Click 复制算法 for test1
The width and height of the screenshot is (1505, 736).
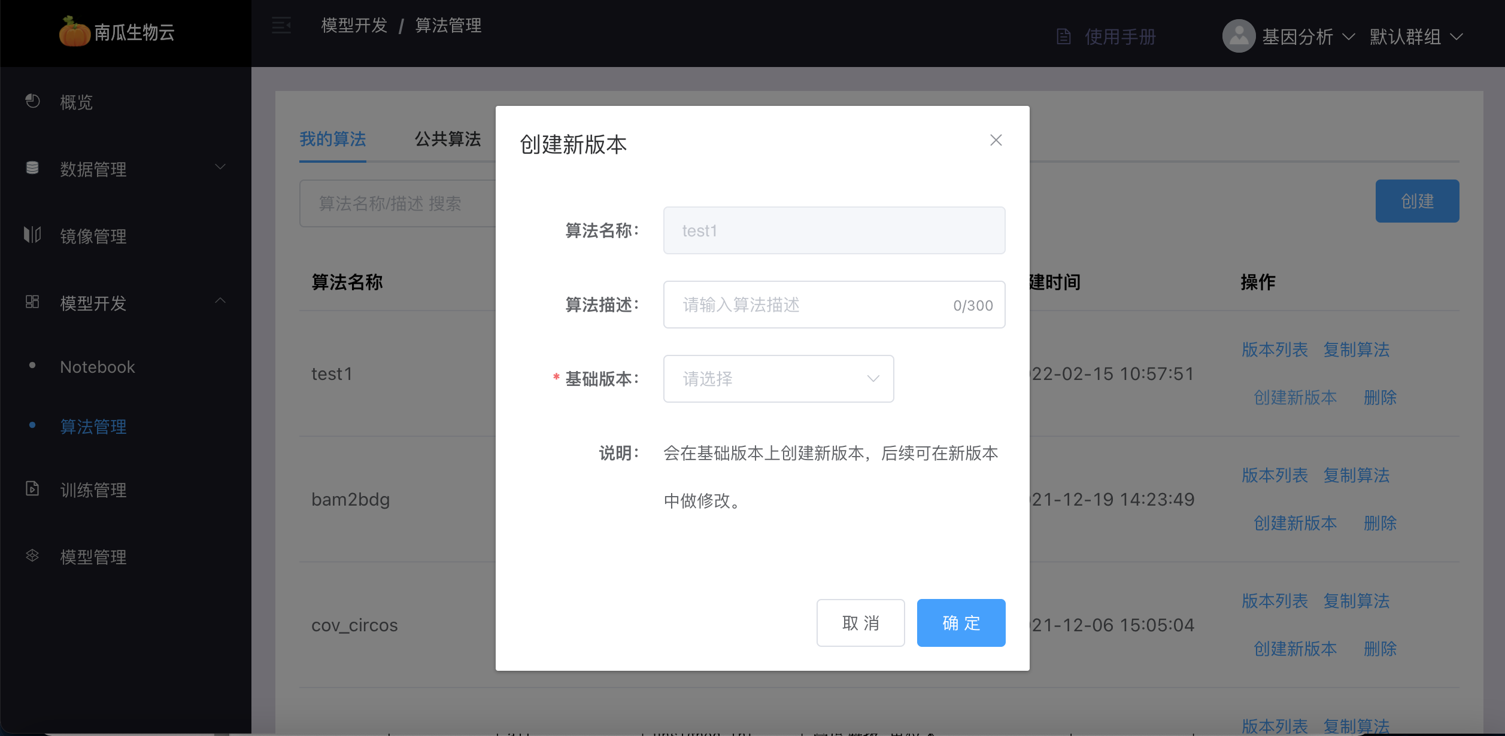click(x=1357, y=349)
